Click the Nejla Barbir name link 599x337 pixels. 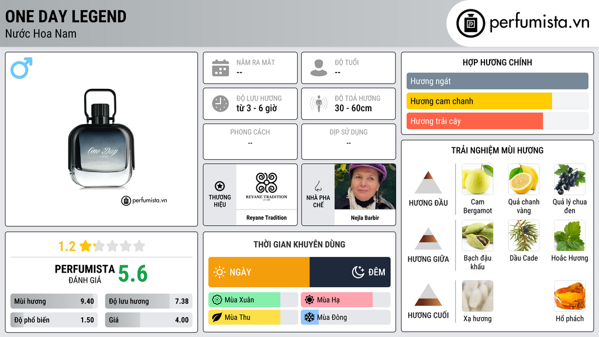365,218
